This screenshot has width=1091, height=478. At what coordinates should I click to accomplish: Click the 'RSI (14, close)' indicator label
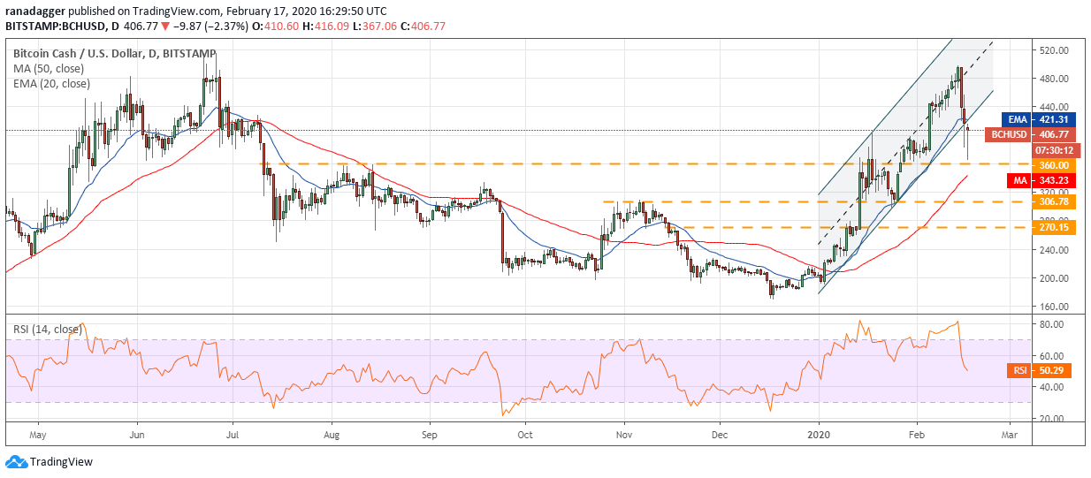pyautogui.click(x=46, y=329)
